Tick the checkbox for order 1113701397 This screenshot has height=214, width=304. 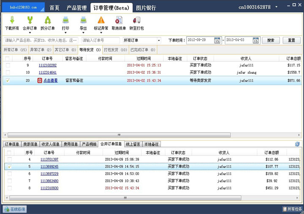point(9,159)
